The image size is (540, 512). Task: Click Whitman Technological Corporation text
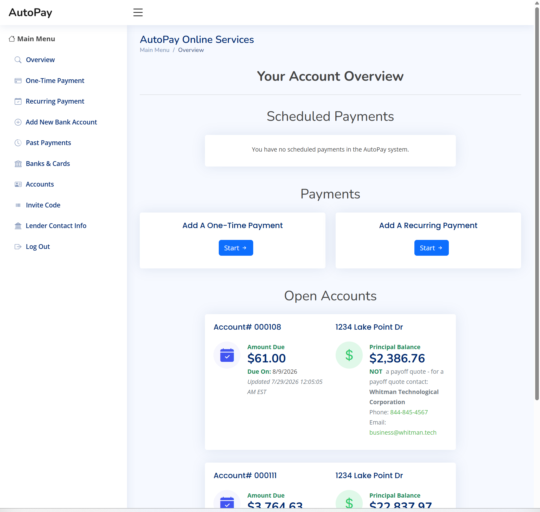pos(404,397)
